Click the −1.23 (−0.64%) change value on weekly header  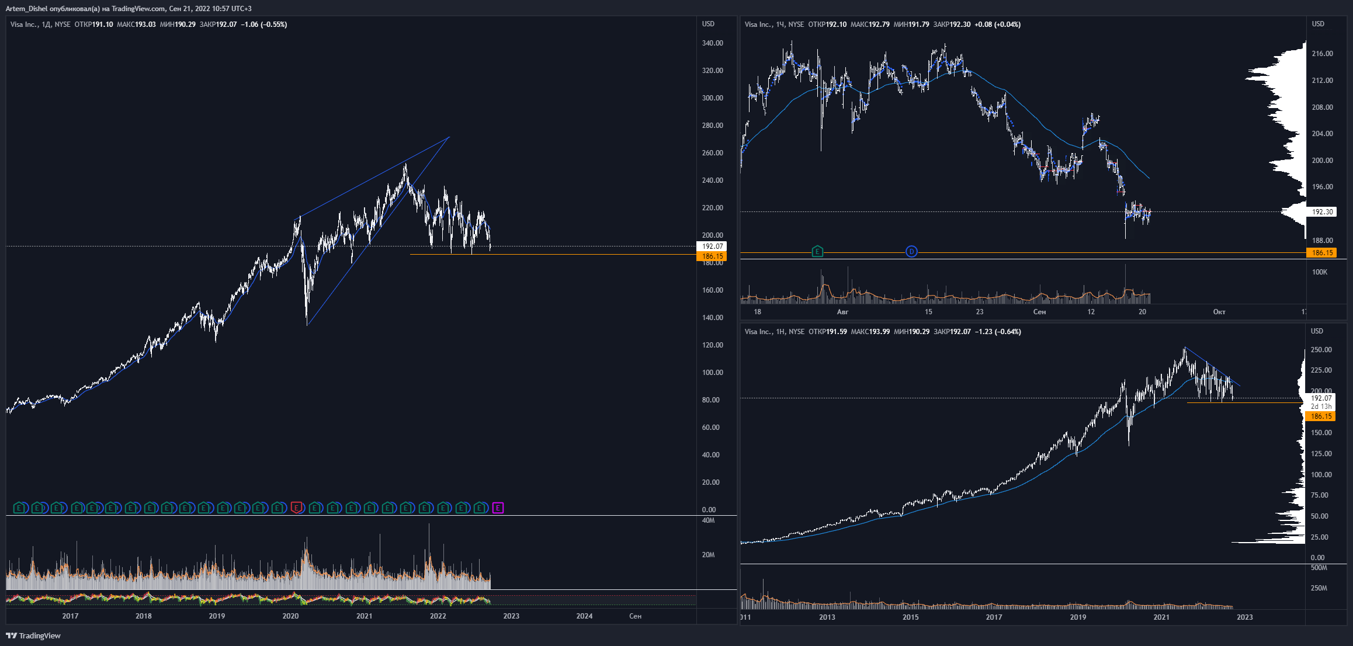click(998, 332)
